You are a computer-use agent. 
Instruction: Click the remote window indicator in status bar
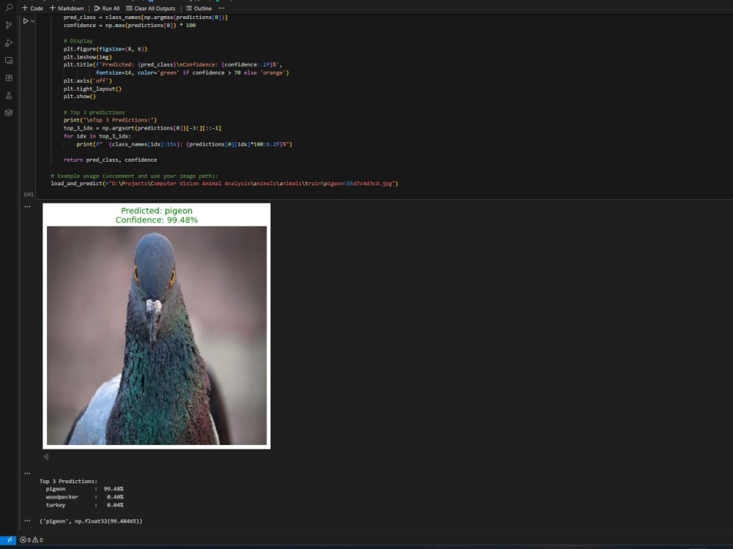tap(10, 539)
